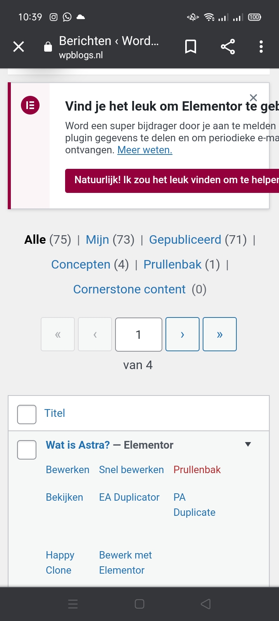Tap the current page number field

click(139, 334)
